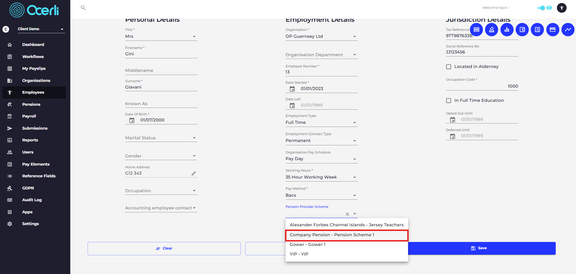Screen dimensions: 576x274
Task: Open the blue bar chart icon button
Action: click(507, 30)
